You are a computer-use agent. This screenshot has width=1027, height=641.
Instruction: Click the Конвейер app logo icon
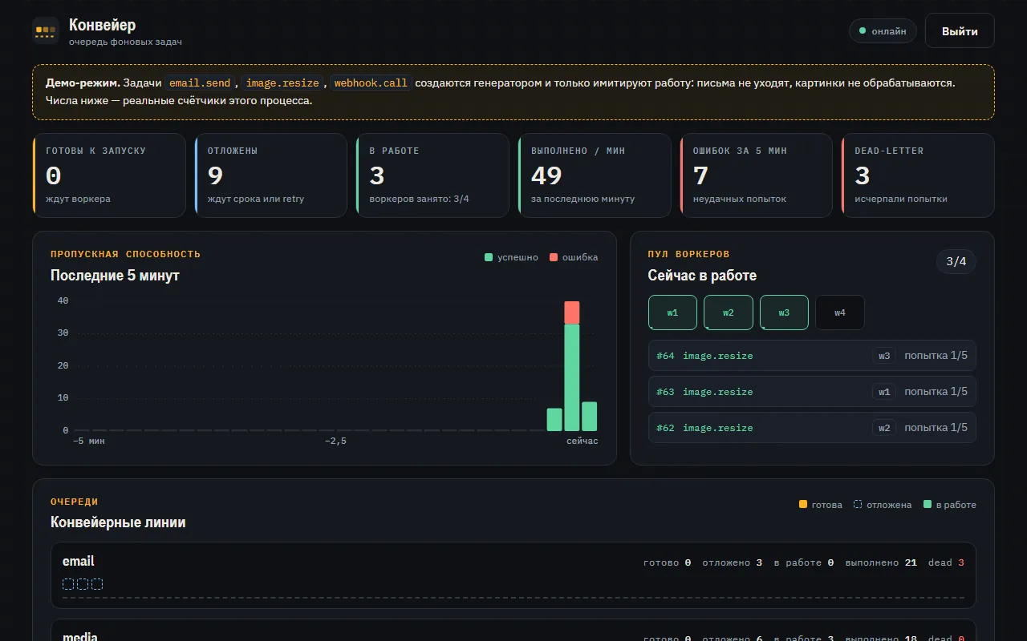[x=46, y=30]
